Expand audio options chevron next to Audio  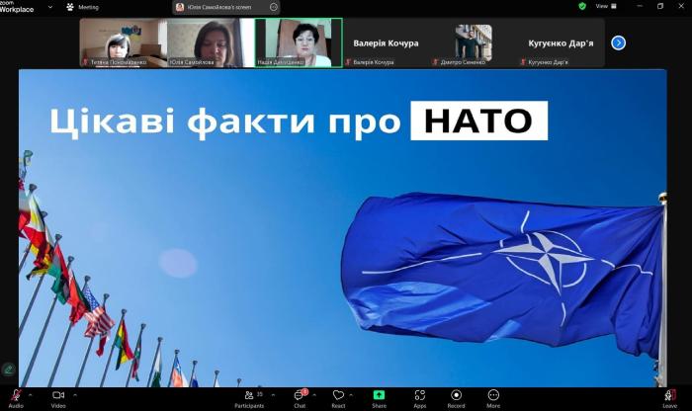click(31, 395)
